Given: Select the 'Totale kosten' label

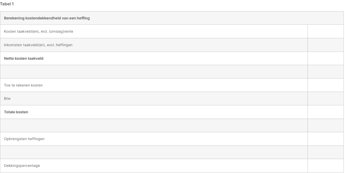Looking at the screenshot, I should 16,112.
